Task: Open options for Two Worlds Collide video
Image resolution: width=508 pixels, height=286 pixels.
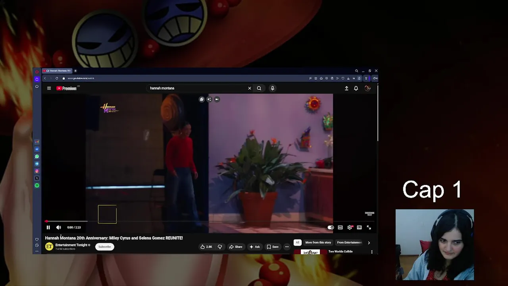Action: pos(372,252)
